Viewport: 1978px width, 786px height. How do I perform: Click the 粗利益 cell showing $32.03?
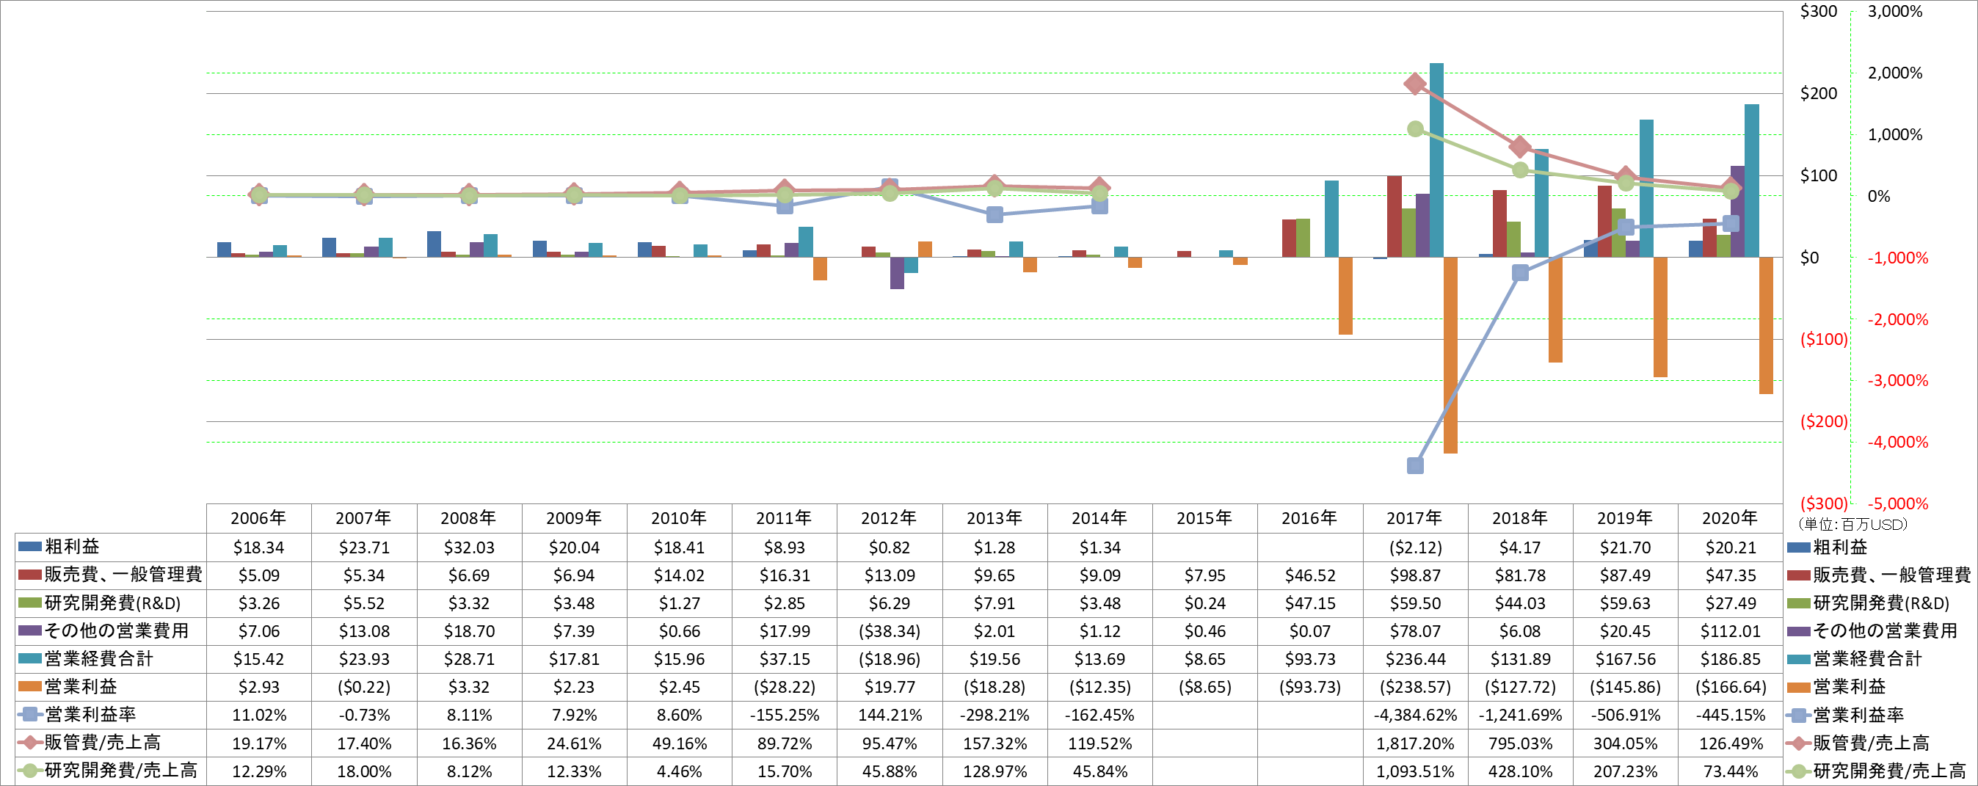[x=469, y=547]
